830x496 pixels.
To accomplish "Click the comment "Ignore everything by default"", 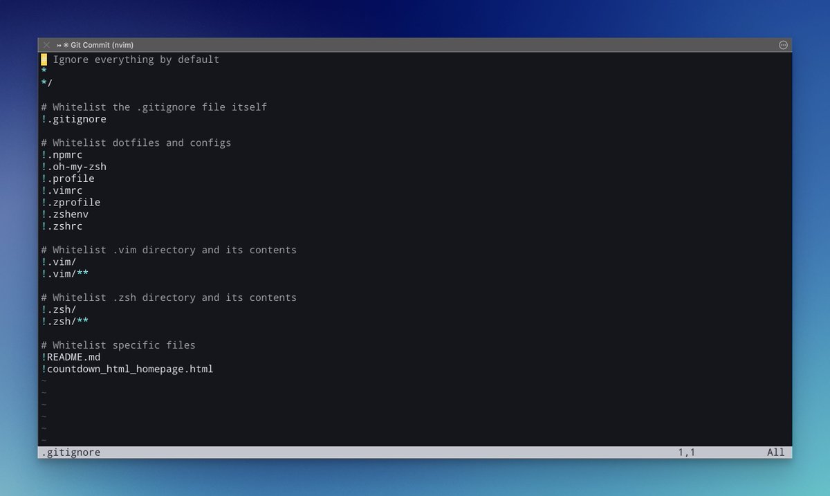I will (136, 59).
